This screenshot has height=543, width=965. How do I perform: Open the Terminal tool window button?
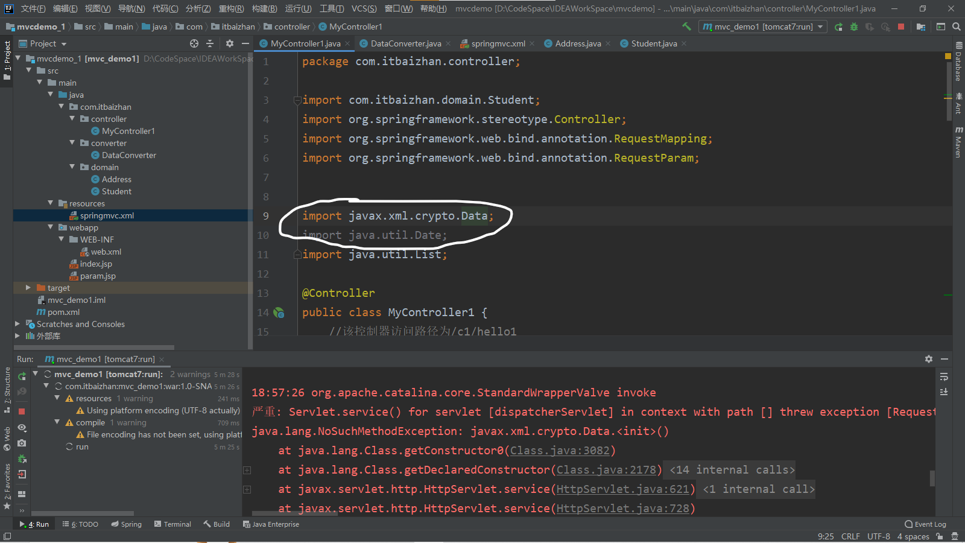[x=172, y=524]
